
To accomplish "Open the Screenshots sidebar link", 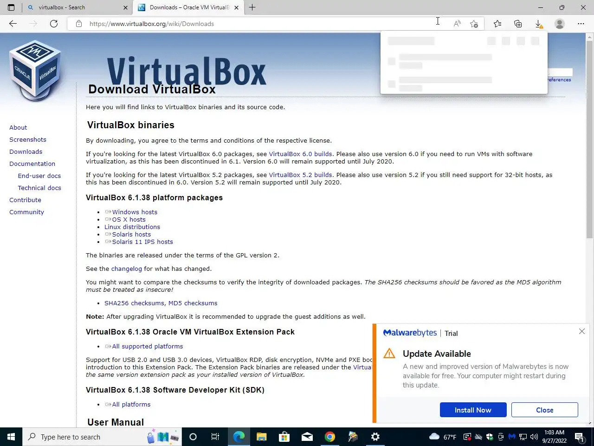I will pos(28,139).
